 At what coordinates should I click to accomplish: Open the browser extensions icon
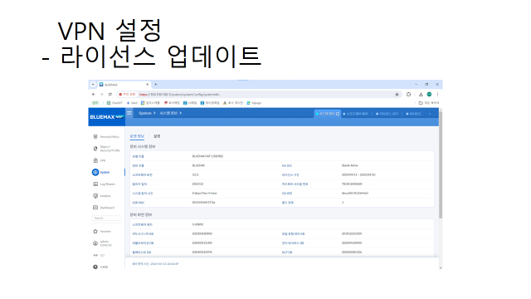[x=408, y=94]
